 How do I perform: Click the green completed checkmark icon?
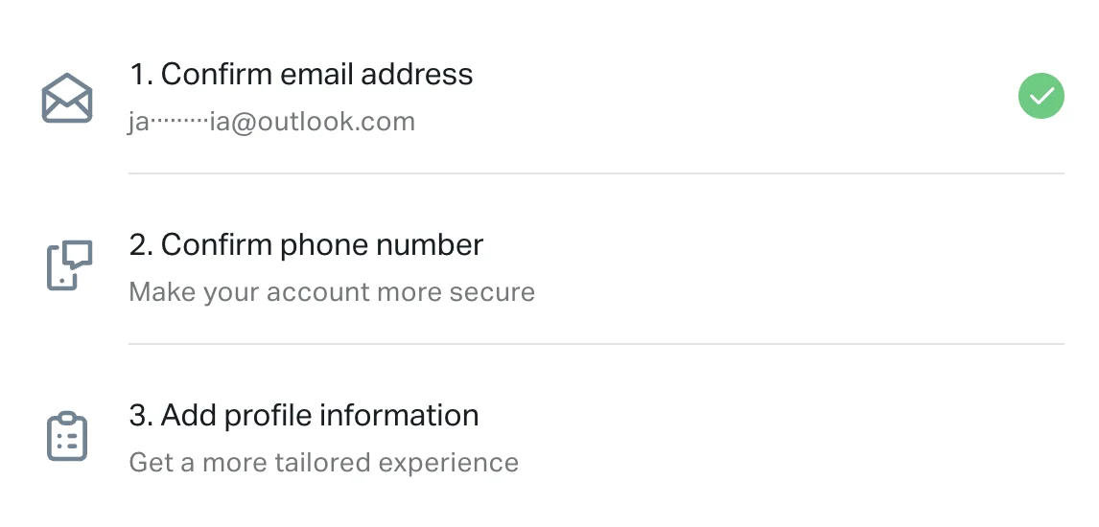click(1041, 96)
